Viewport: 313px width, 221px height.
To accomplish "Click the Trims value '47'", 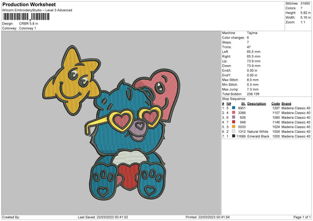I will [249, 47].
